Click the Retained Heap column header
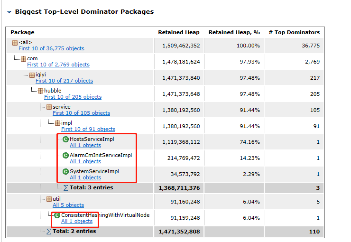351x242 pixels. (179, 32)
